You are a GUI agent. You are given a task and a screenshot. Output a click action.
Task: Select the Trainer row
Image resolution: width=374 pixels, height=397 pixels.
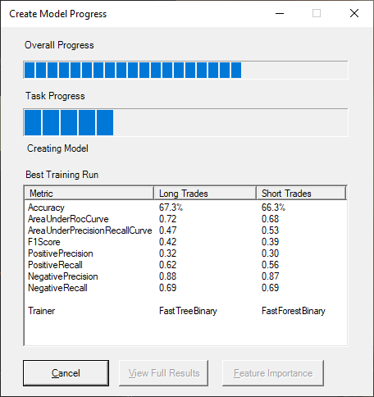tap(185, 311)
